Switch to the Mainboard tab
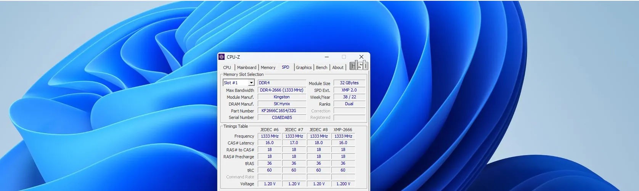Viewport: 639px width, 191px height. 247,67
